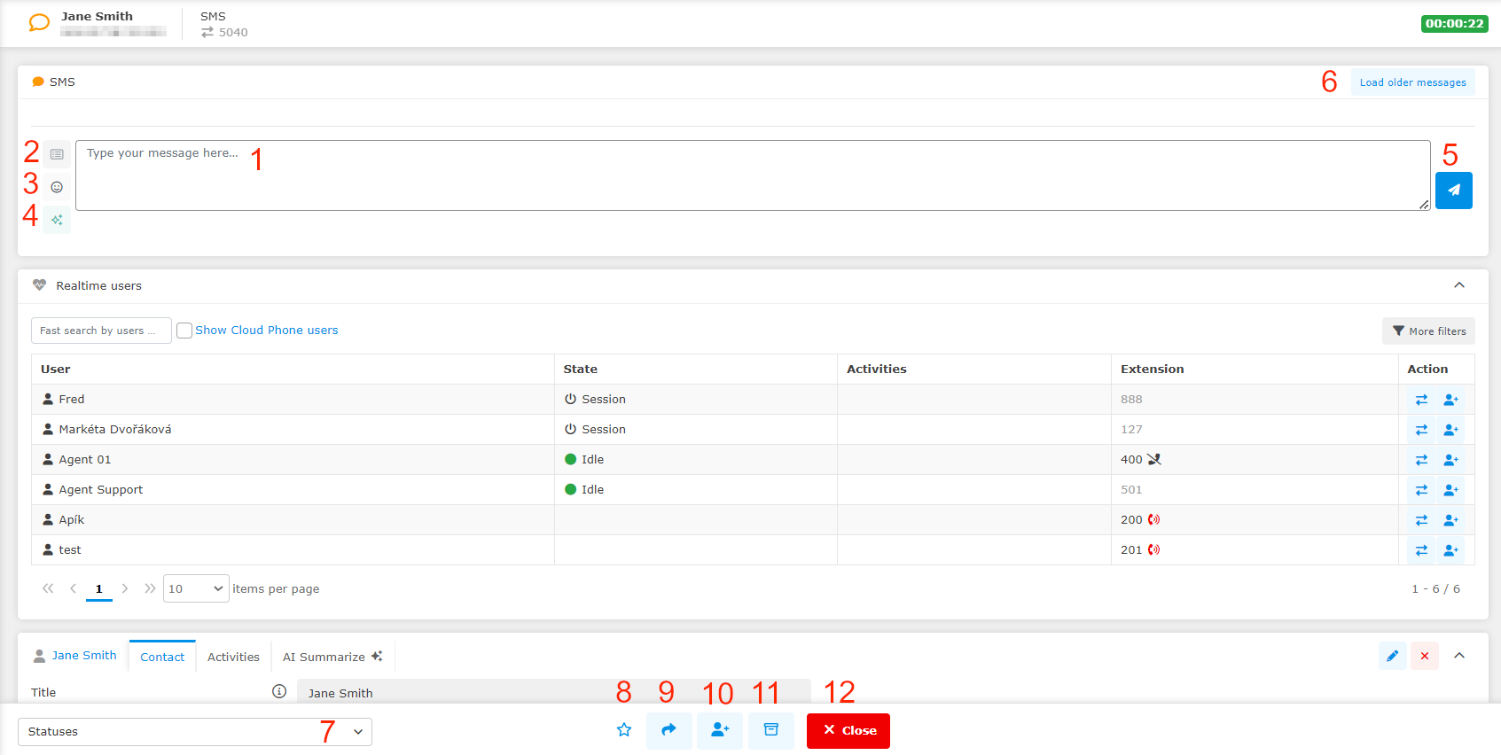Open the items per page dropdown
Viewport: 1501px width, 755px height.
pyautogui.click(x=196, y=589)
